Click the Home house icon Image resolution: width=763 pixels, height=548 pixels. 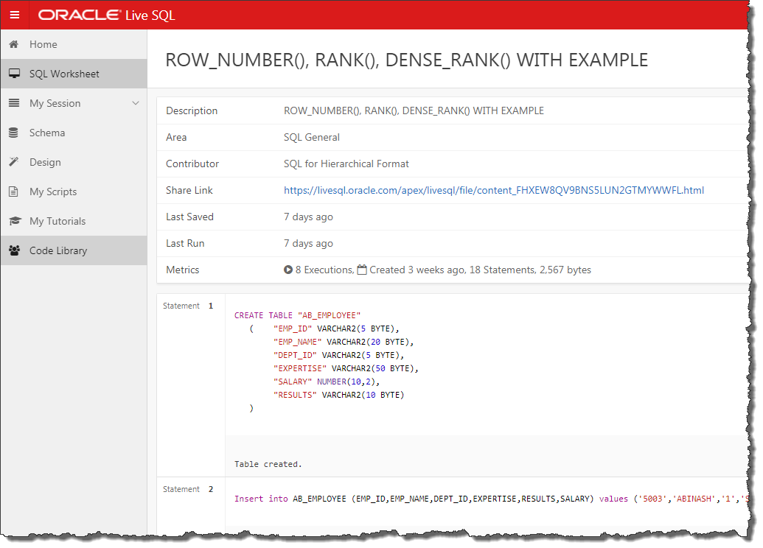tap(13, 44)
